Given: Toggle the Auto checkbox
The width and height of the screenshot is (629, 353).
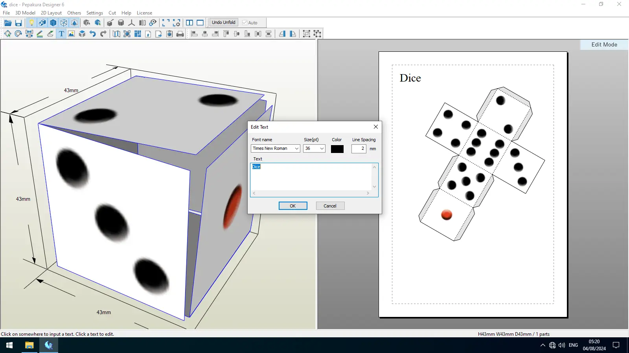Looking at the screenshot, I should pos(245,23).
